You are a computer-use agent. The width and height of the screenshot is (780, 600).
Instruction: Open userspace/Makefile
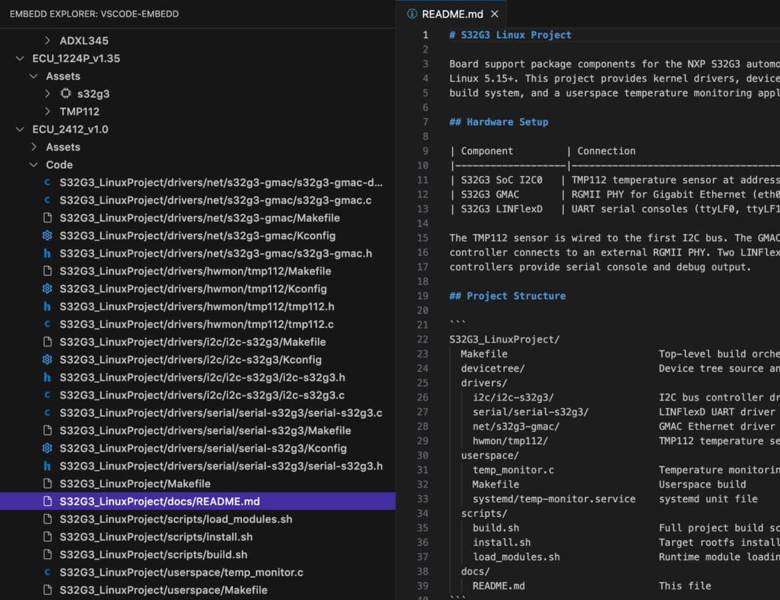[x=163, y=590]
